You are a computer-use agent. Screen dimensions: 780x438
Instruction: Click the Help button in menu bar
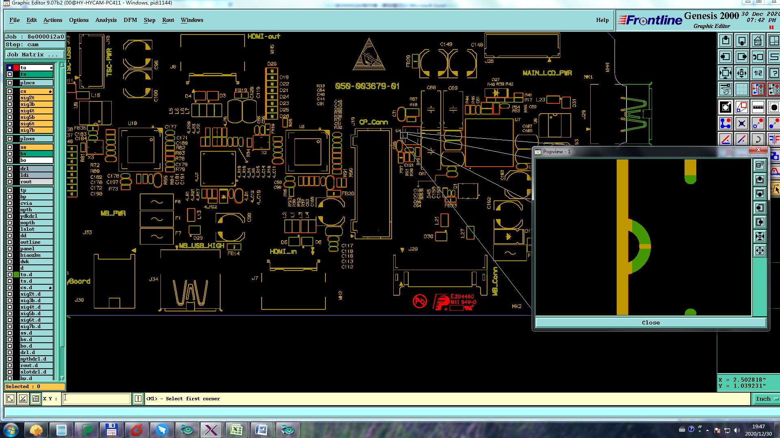[x=602, y=20]
